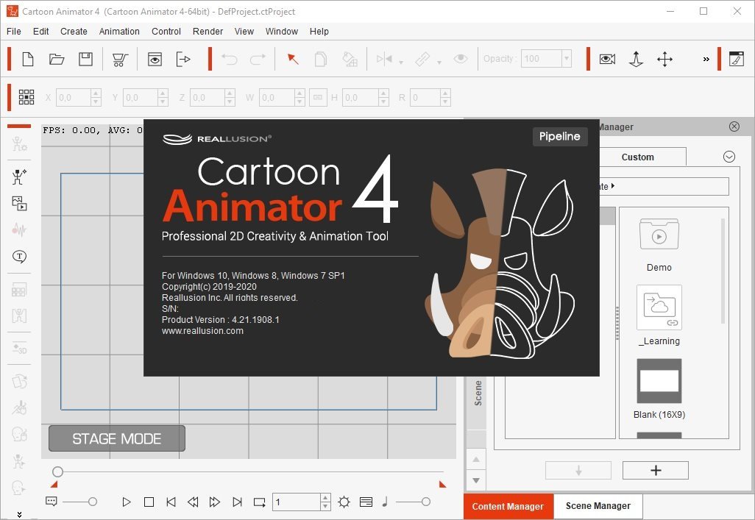Click the camera record view icon
This screenshot has height=520, width=755.
[x=607, y=59]
